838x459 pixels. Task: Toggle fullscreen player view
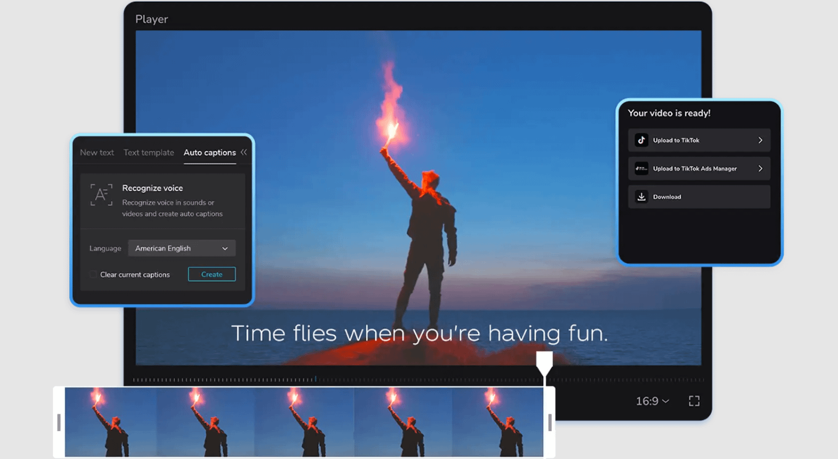pyautogui.click(x=694, y=401)
